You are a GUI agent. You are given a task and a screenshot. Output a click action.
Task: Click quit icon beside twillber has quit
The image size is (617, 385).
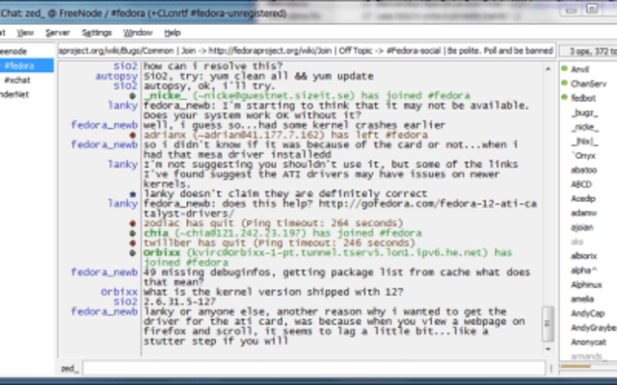(x=133, y=244)
